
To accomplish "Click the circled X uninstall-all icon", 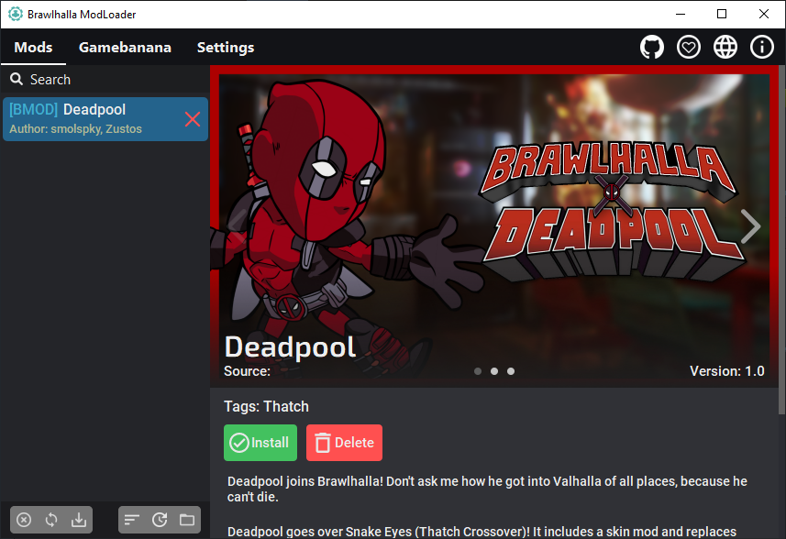I will pyautogui.click(x=24, y=520).
